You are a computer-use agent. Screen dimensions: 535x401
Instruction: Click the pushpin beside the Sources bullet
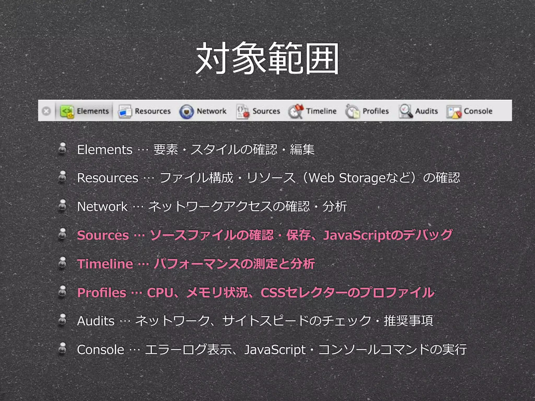tap(62, 234)
